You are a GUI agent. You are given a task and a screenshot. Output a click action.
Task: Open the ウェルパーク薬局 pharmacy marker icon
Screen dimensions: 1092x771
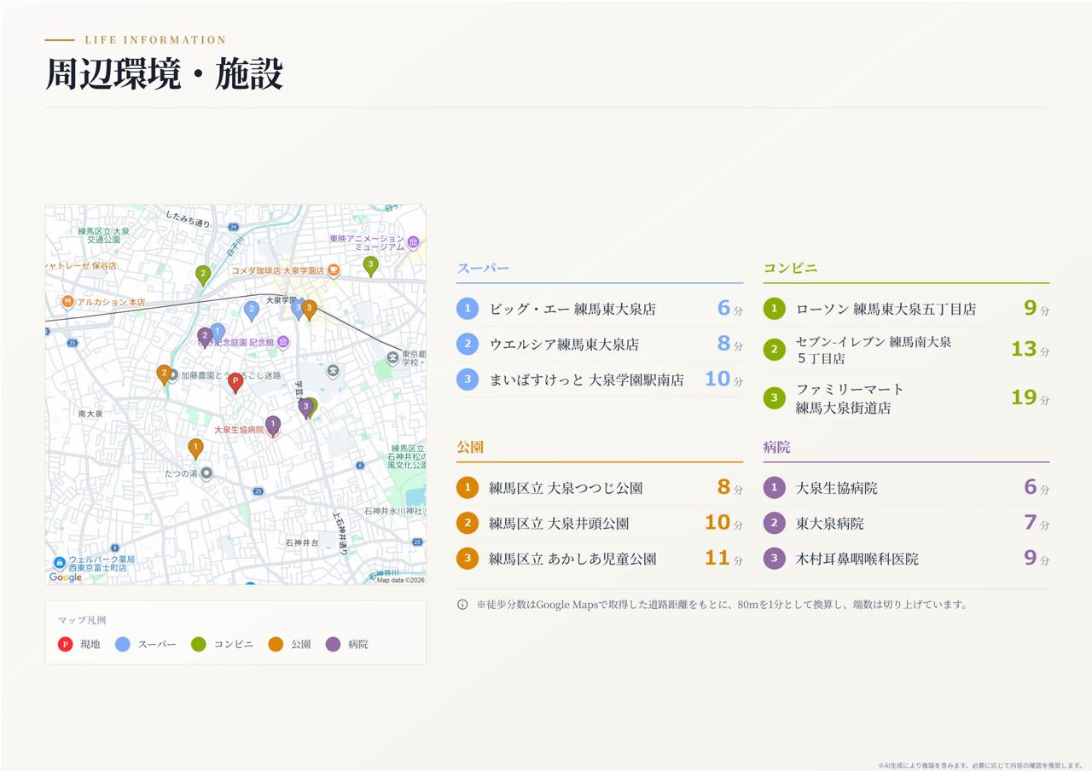point(59,563)
